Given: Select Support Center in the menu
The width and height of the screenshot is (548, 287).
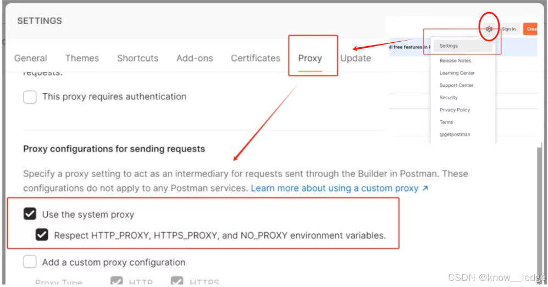Looking at the screenshot, I should tap(456, 85).
